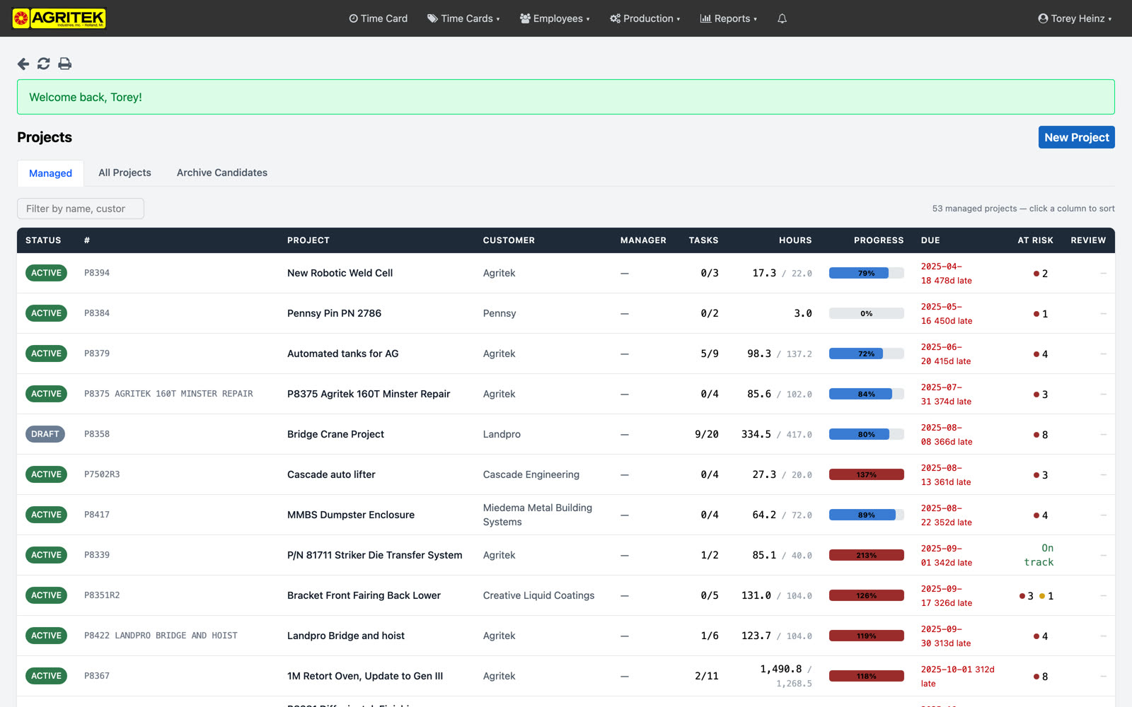
Task: Switch to the Managed tab
Action: (x=50, y=173)
